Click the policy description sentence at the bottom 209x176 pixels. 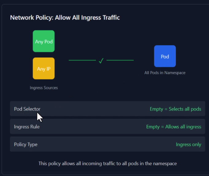click(x=108, y=163)
